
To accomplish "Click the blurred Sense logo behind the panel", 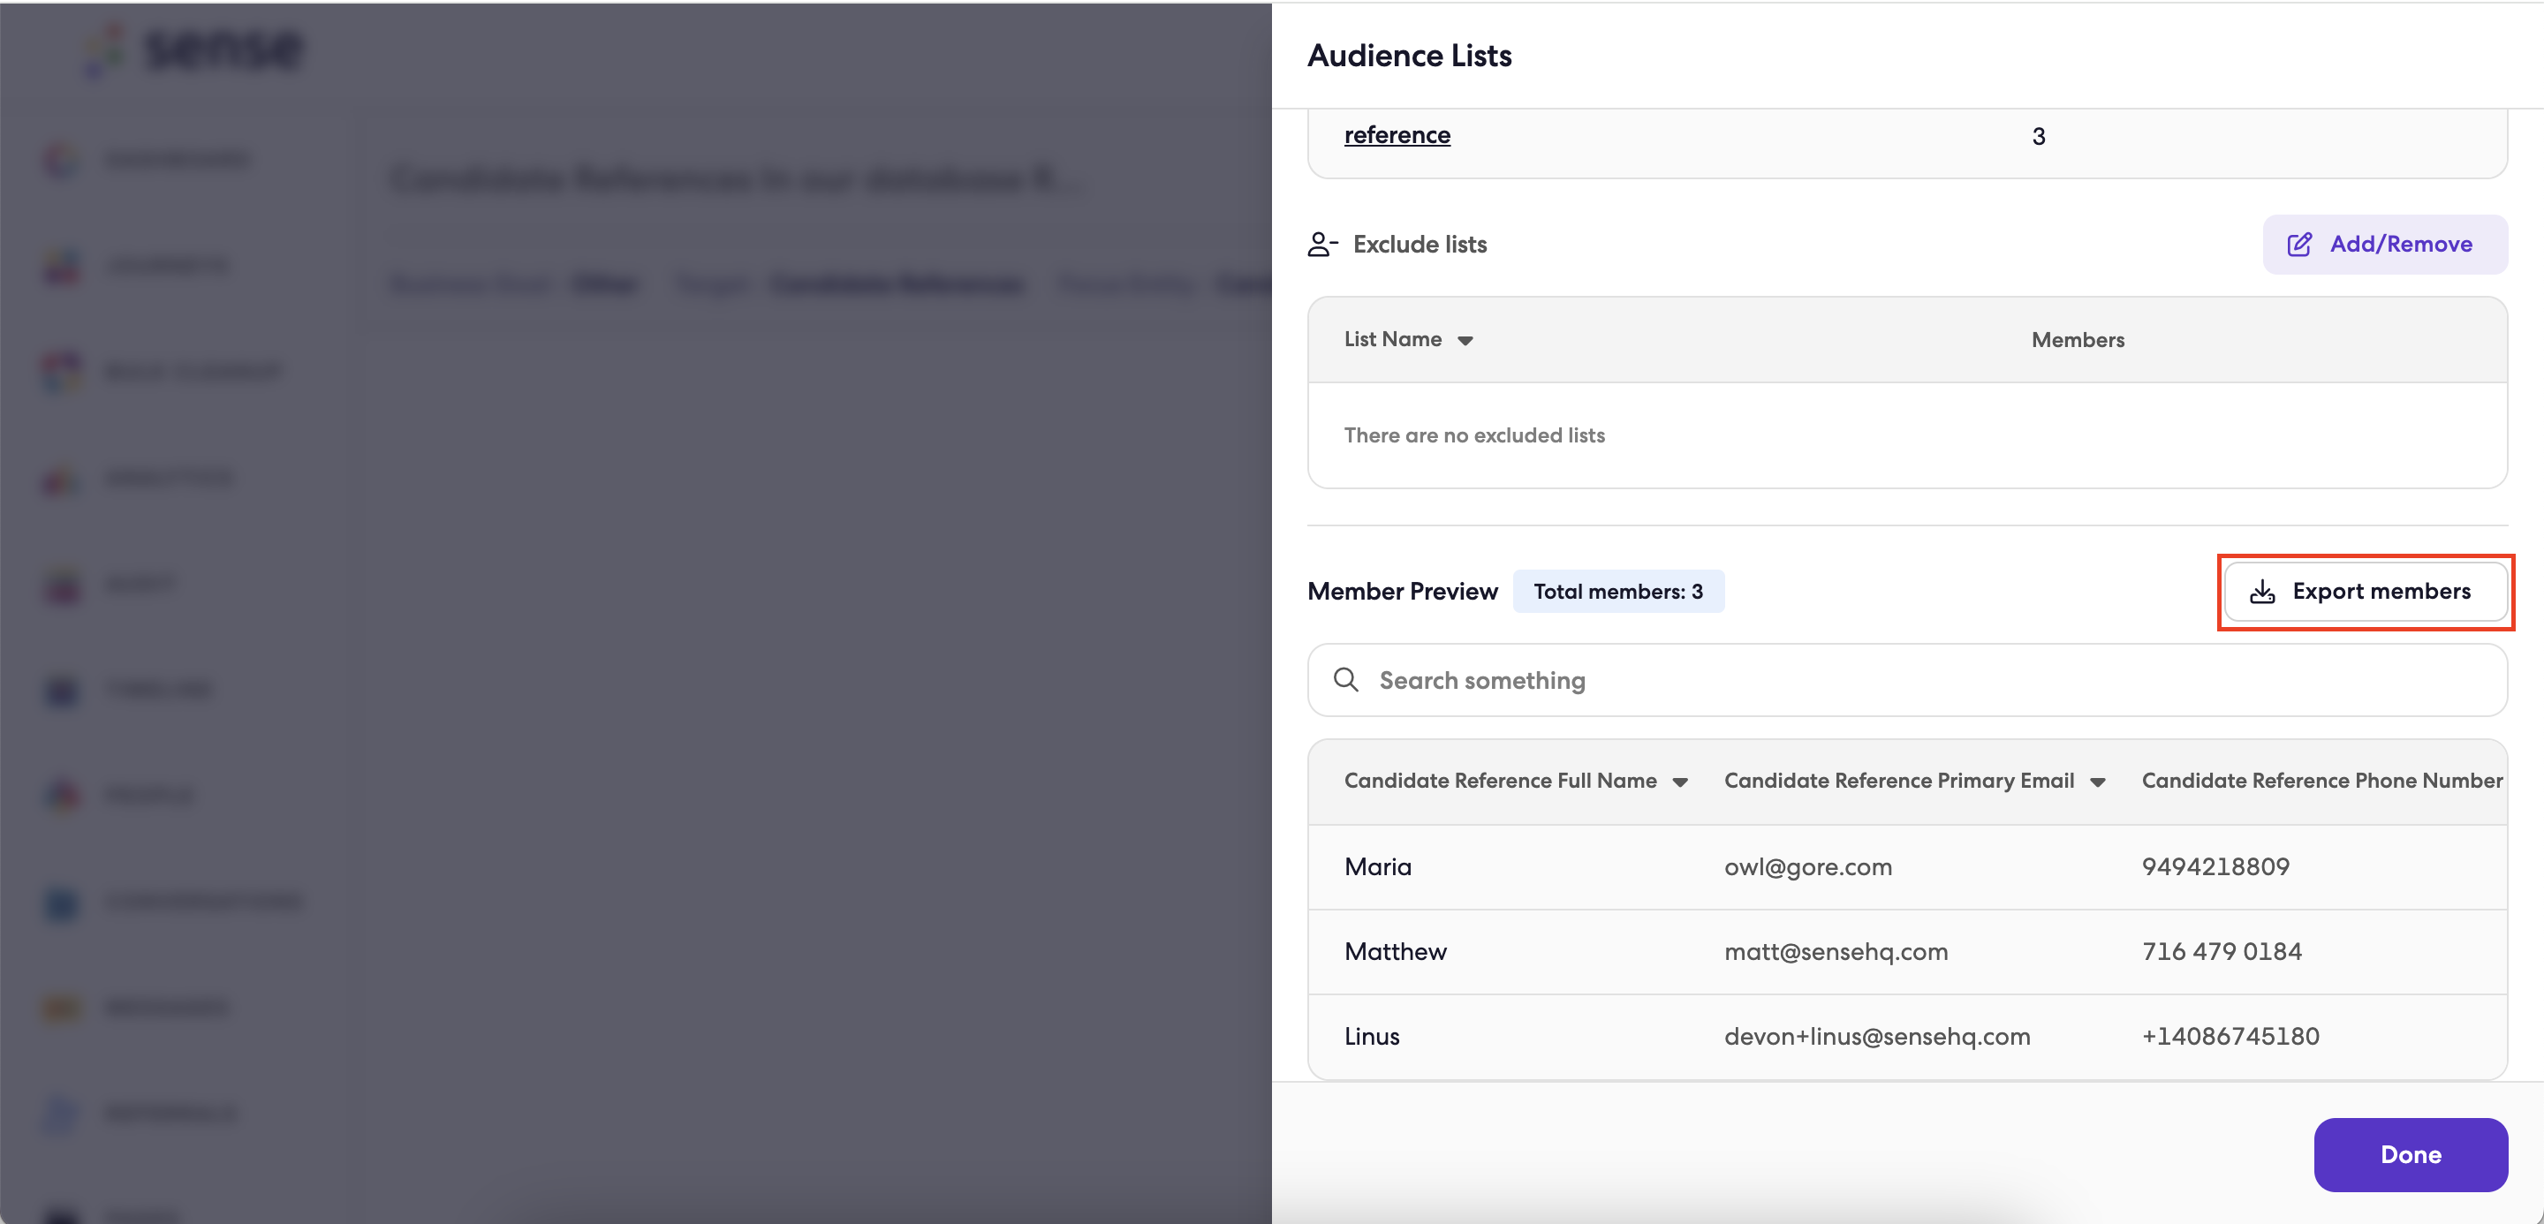I will pyautogui.click(x=194, y=49).
